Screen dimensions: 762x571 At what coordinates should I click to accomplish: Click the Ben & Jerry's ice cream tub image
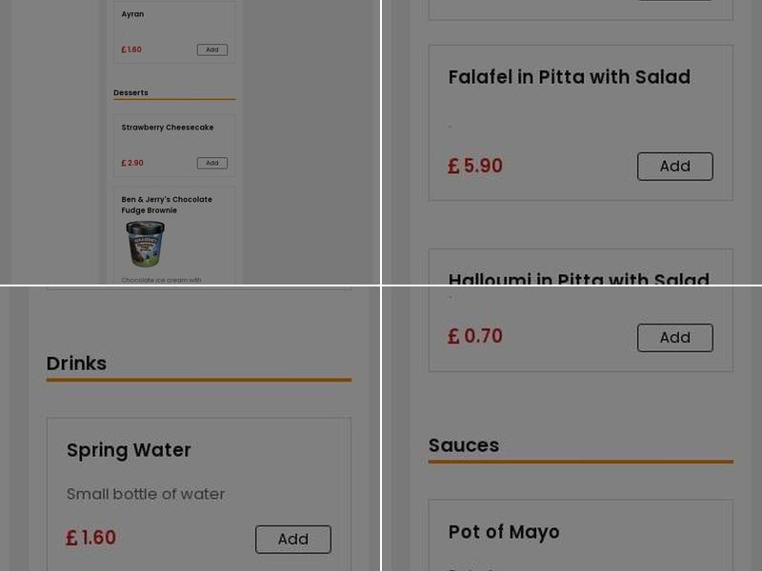[146, 244]
